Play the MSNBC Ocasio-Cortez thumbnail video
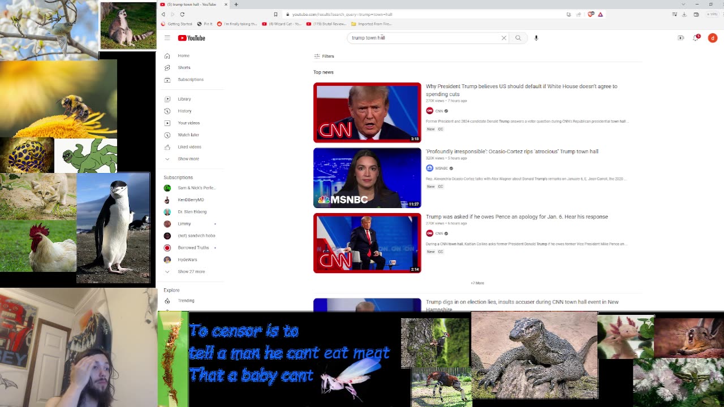Screen dimensions: 724x407 coord(367,178)
